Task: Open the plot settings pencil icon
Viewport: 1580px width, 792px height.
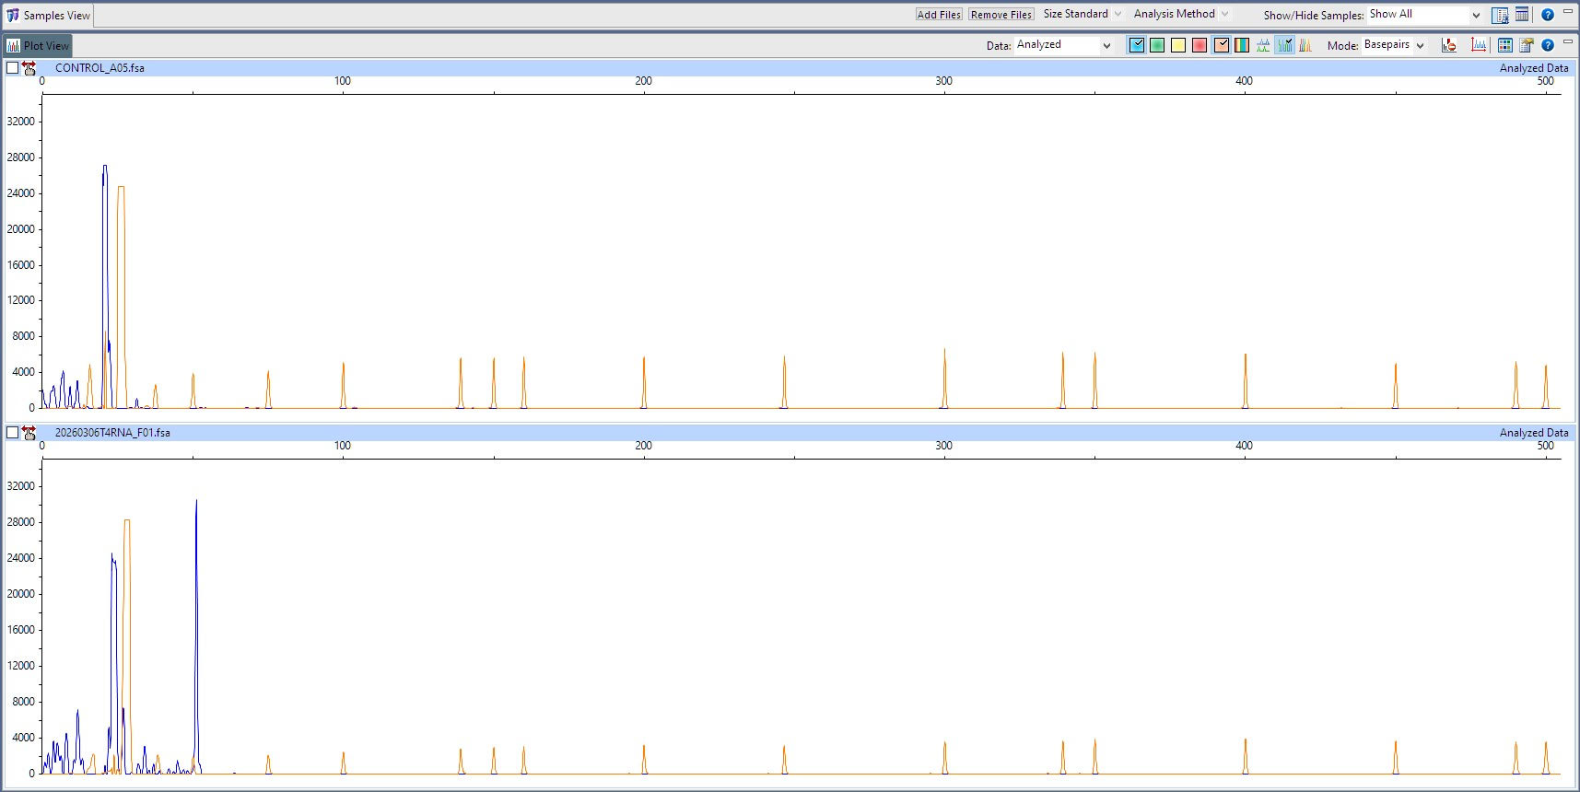Action: click(1526, 45)
